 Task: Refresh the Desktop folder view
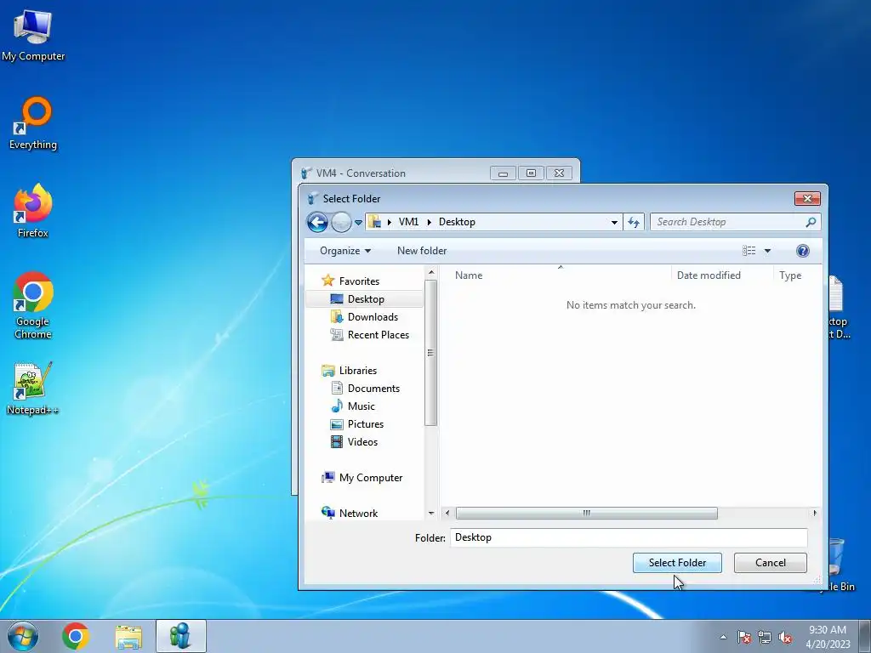tap(633, 222)
